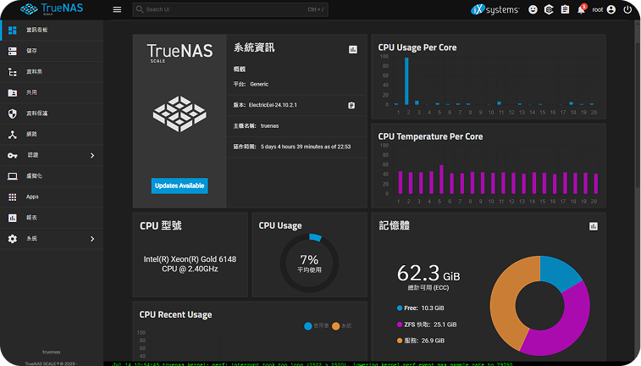This screenshot has height=366, width=641.
Task: Click the feedback smiley face icon
Action: (x=533, y=10)
